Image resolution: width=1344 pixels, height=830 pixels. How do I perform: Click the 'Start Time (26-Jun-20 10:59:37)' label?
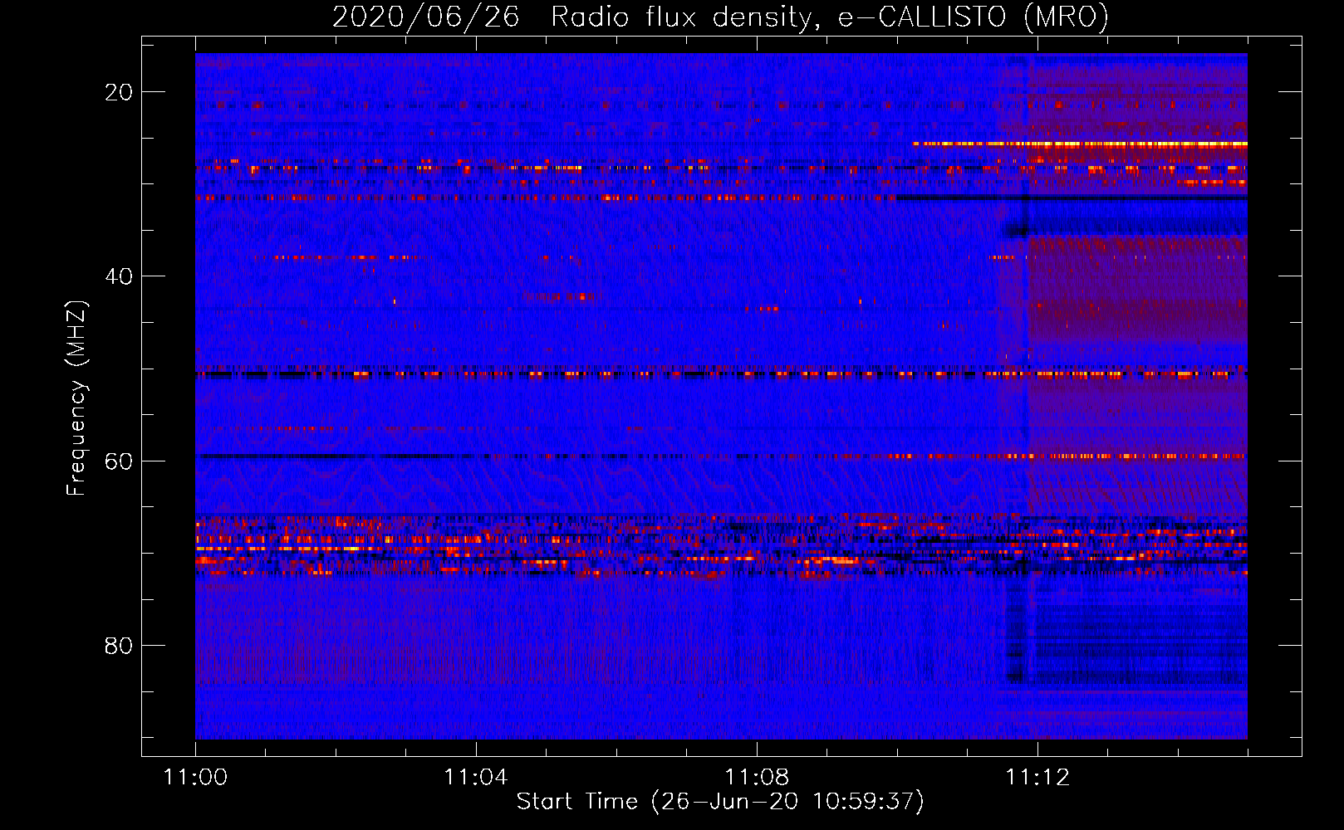tap(720, 802)
